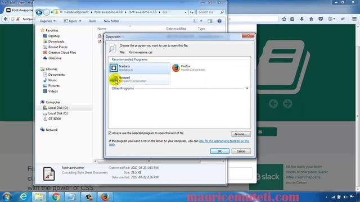Image resolution: width=360 pixels, height=202 pixels.
Task: Open Google Chrome from taskbar
Action: [56, 197]
